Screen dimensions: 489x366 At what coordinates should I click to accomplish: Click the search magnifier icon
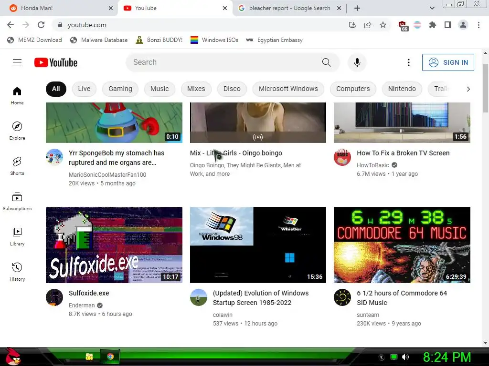326,62
